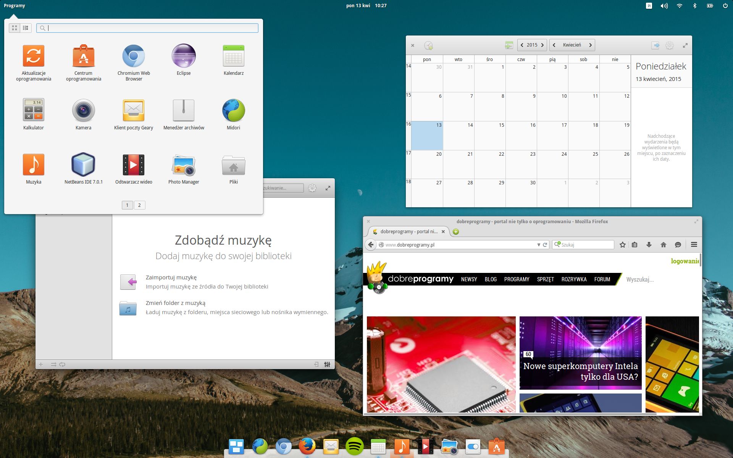Open the Programy menu in top panel

(15, 6)
